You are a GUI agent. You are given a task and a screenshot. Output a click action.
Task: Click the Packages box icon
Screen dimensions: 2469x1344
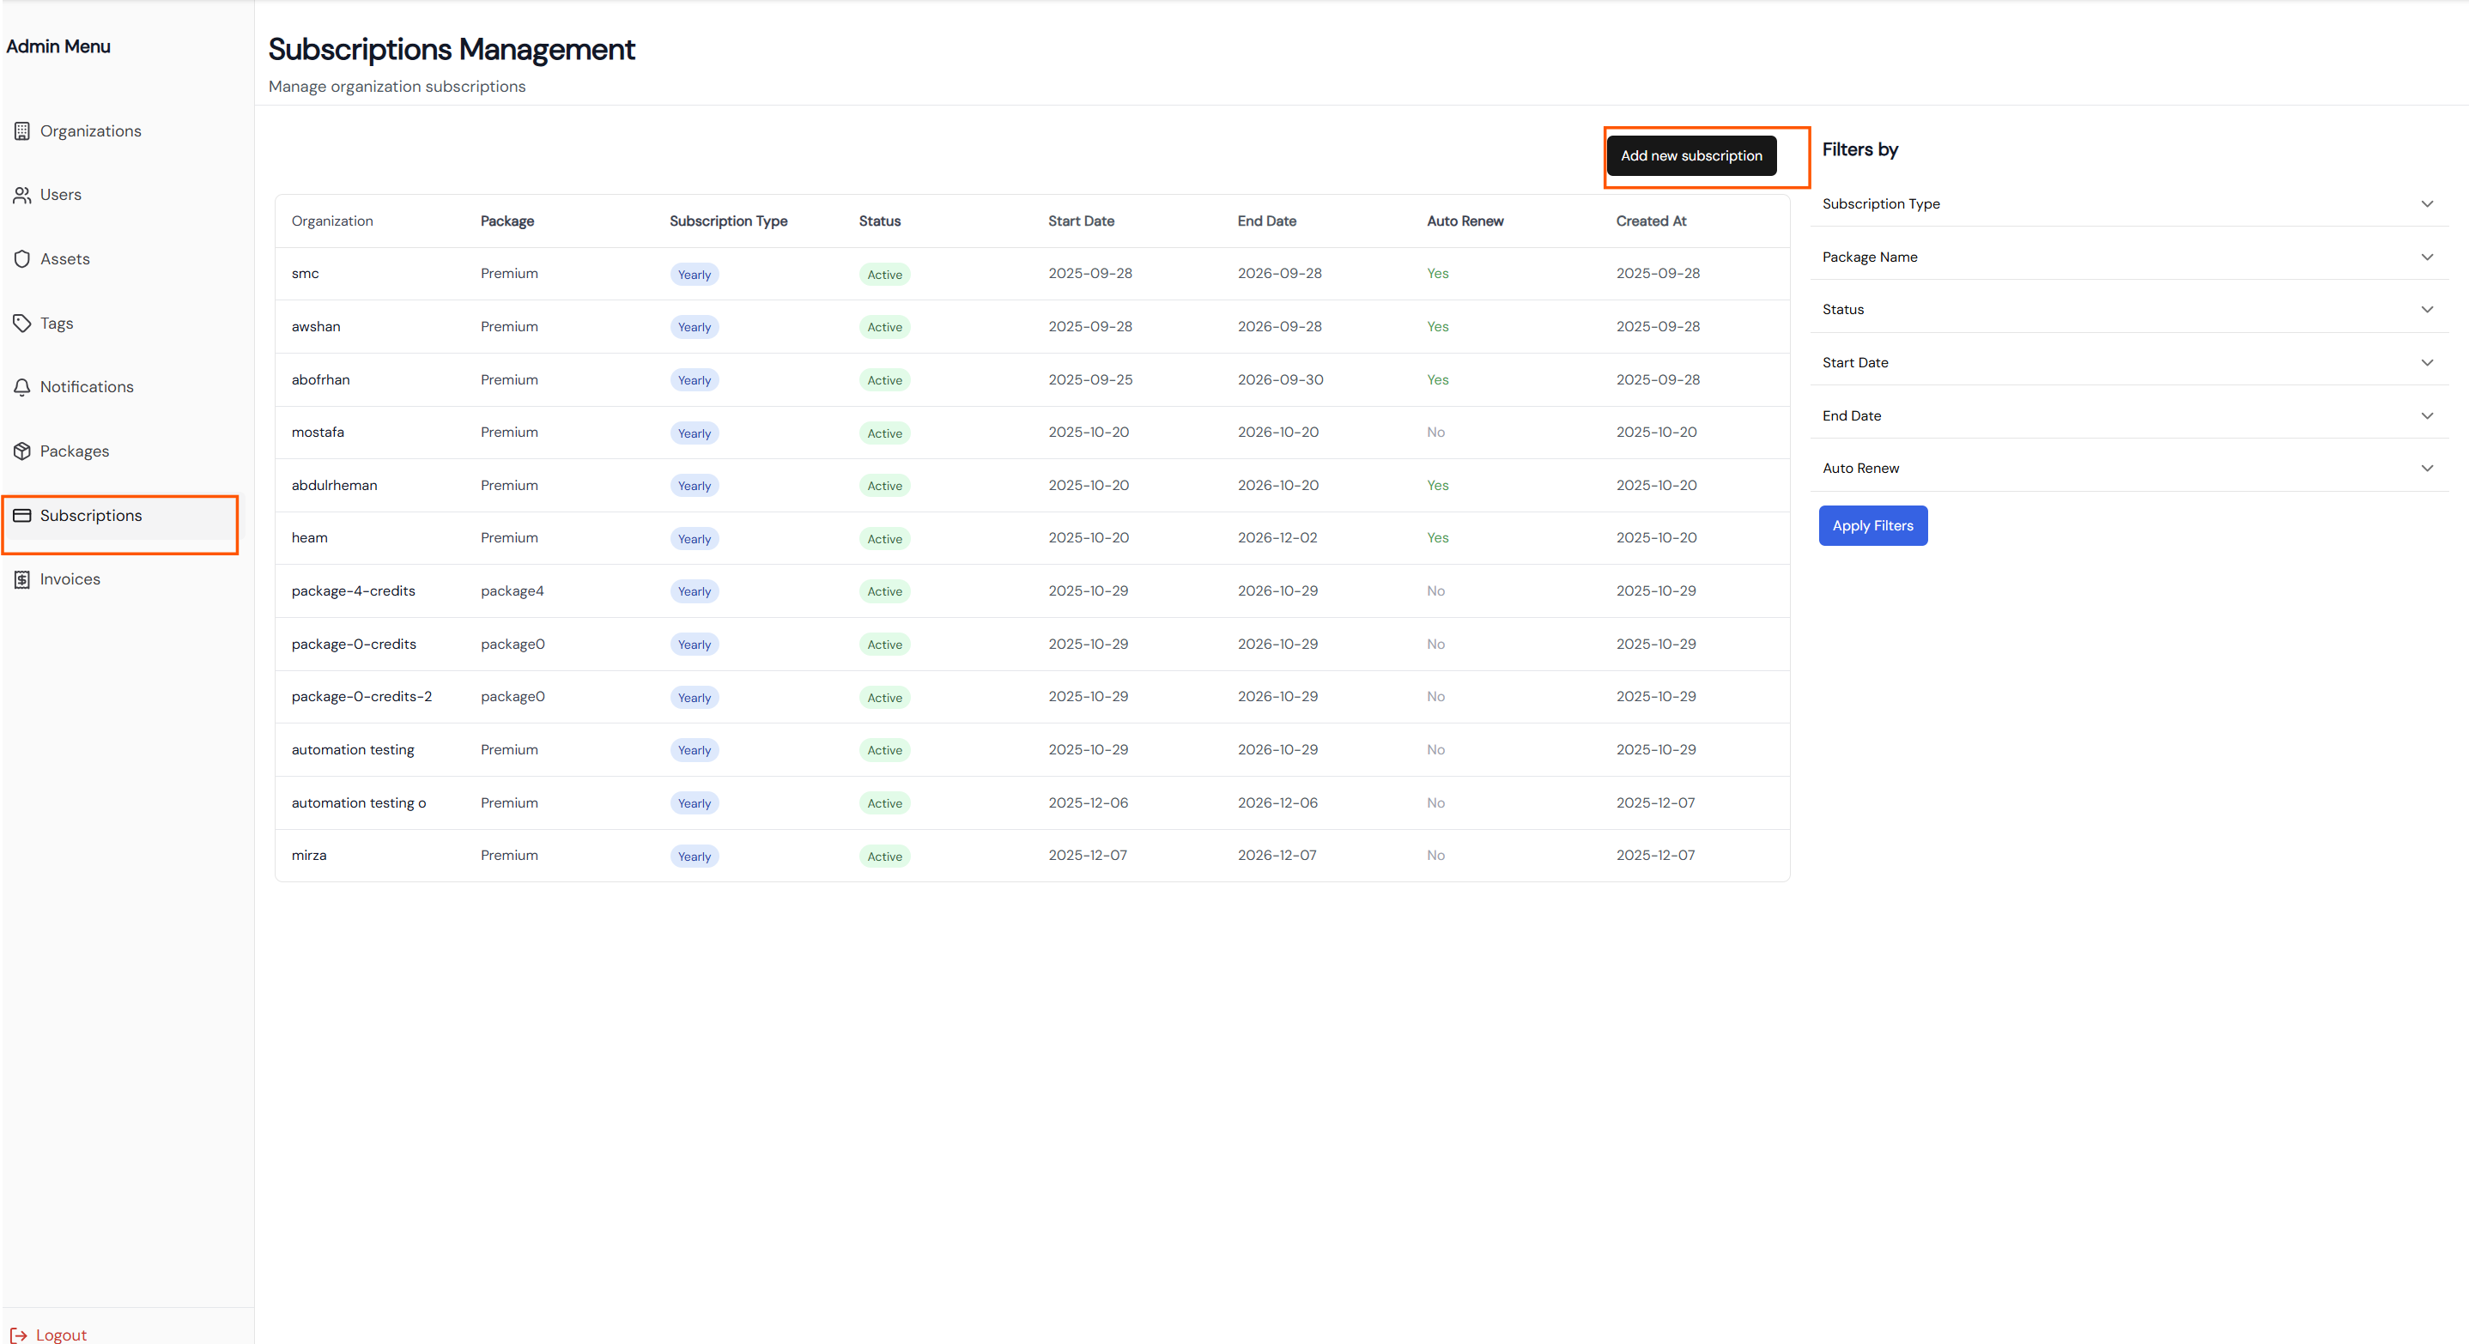pyautogui.click(x=22, y=451)
